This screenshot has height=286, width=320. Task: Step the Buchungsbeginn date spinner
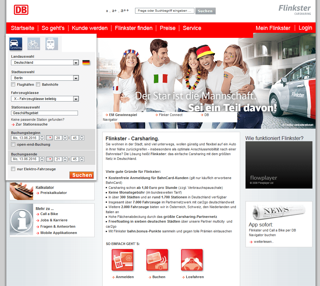pyautogui.click(x=42, y=138)
